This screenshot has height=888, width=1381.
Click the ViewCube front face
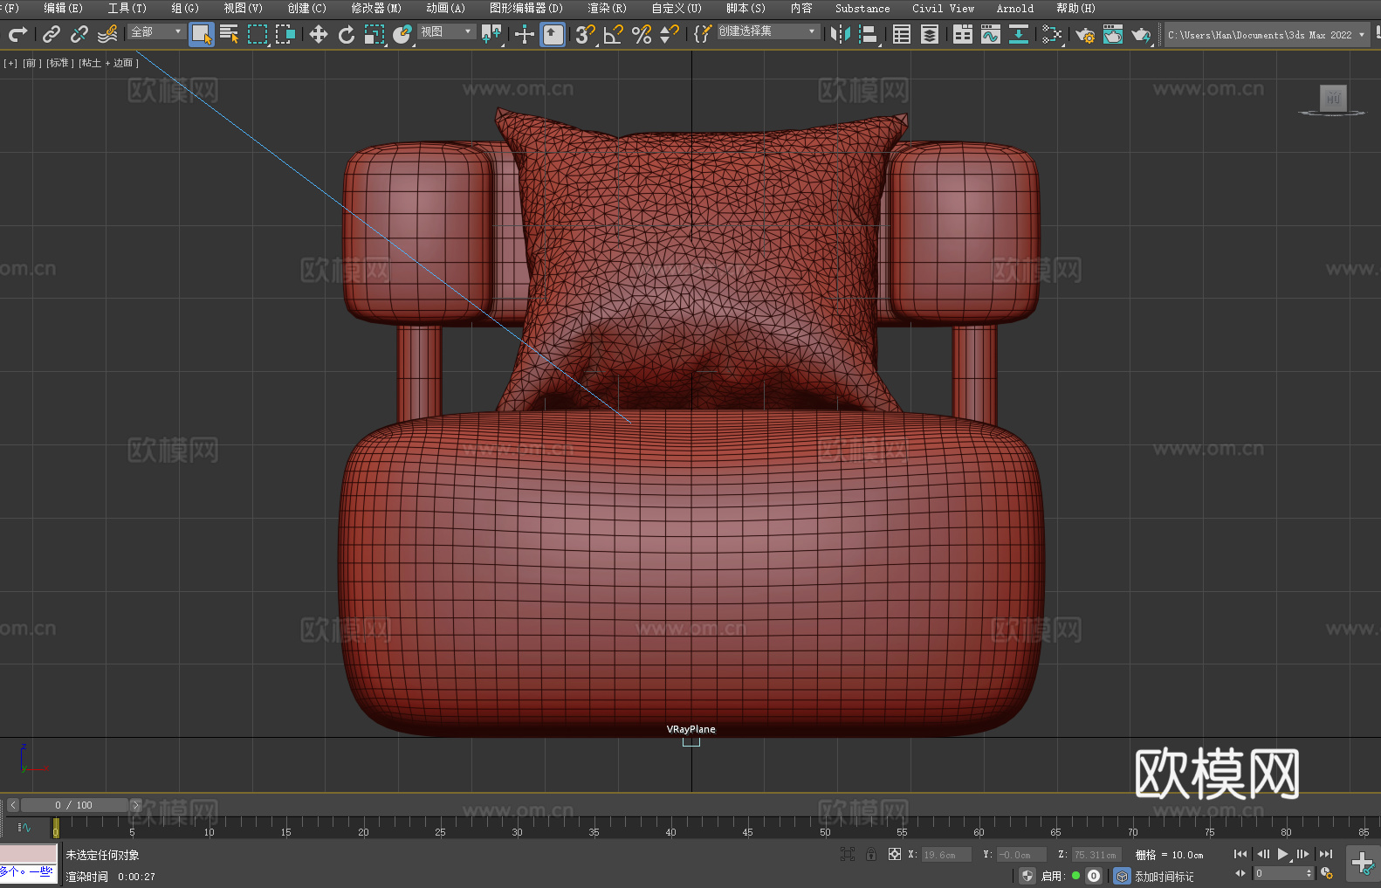click(x=1333, y=98)
